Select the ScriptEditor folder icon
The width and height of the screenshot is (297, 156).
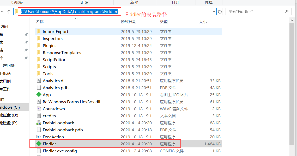point(39,60)
